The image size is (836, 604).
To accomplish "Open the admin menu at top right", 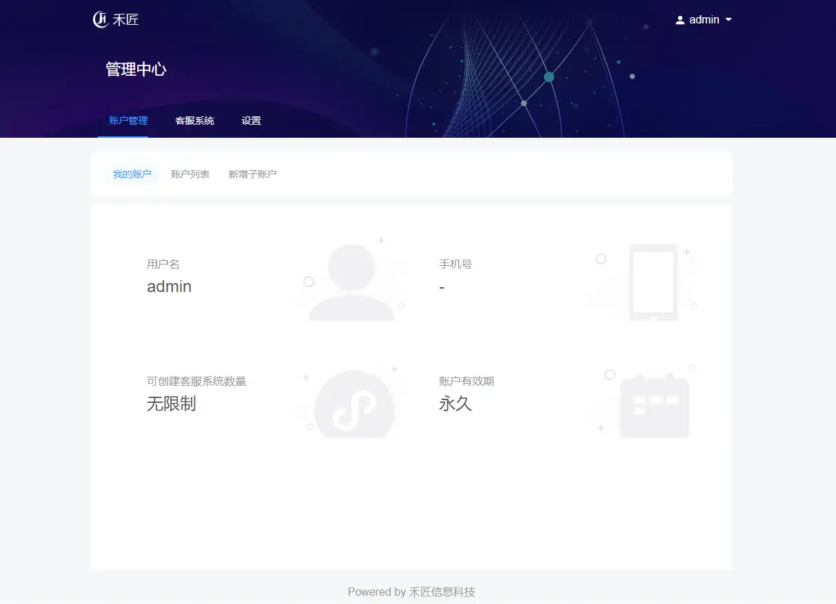I will (x=703, y=19).
